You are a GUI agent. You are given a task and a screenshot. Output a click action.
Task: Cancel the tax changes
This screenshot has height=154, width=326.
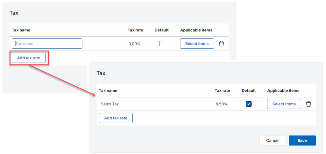273,141
